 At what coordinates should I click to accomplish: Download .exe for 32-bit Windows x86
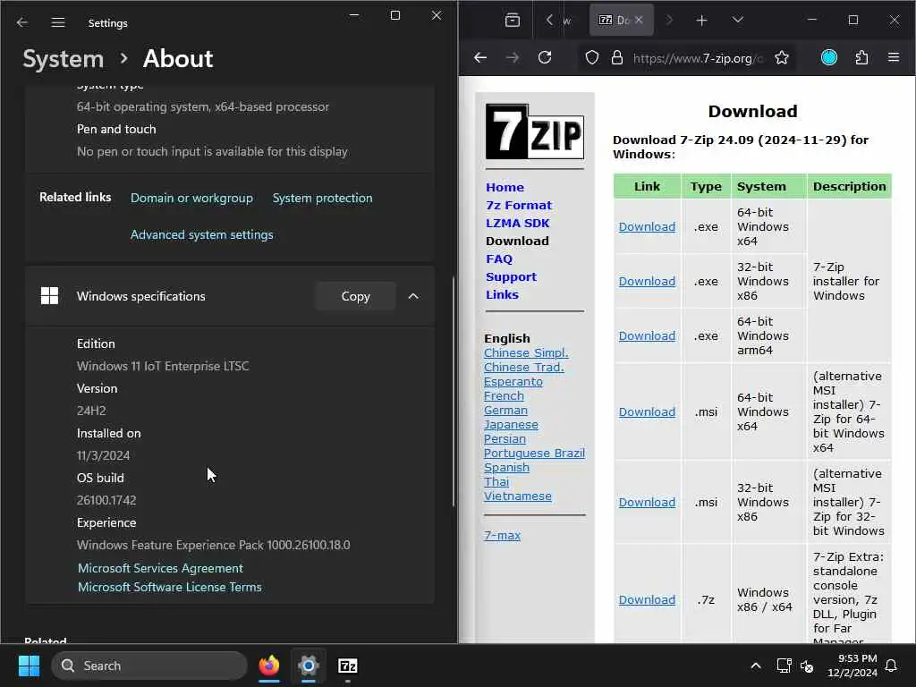point(647,281)
